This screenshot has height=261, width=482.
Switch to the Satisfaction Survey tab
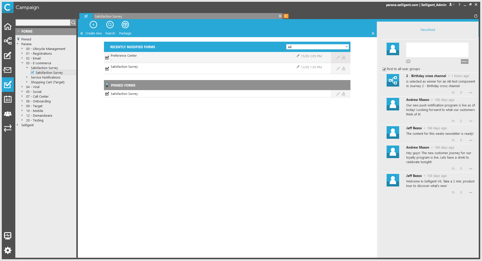pos(186,16)
